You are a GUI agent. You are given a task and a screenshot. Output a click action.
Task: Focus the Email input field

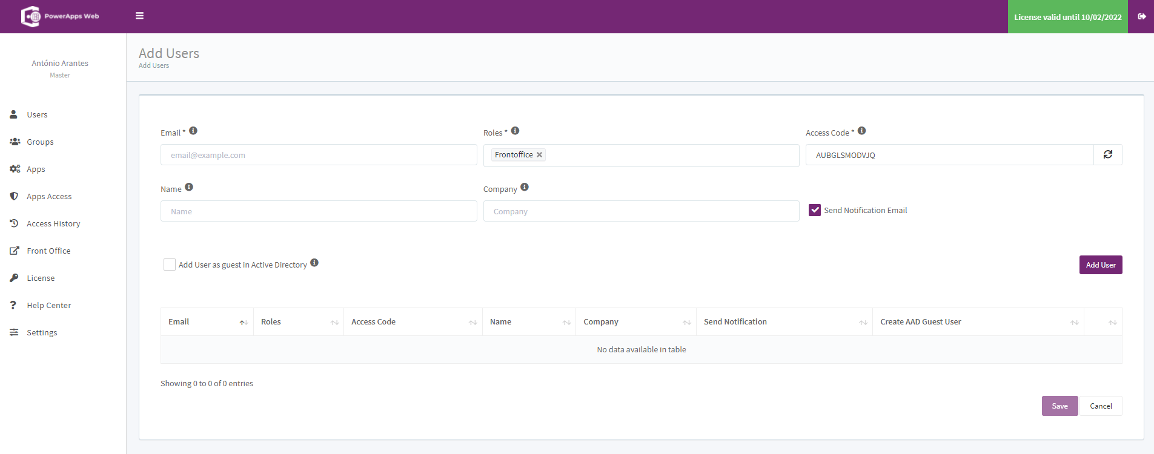(319, 155)
